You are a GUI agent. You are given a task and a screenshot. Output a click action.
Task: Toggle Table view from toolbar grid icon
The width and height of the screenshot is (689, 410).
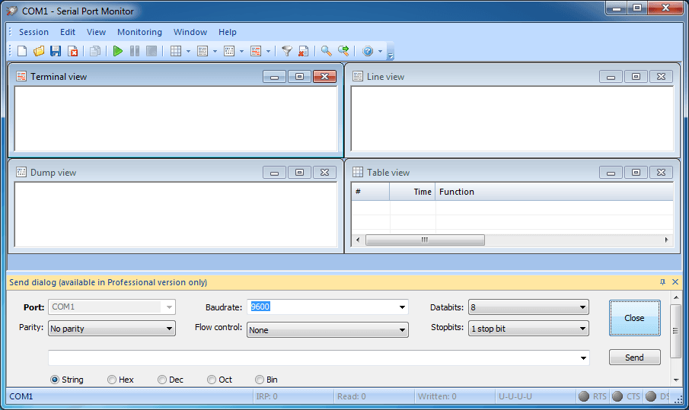coord(176,51)
